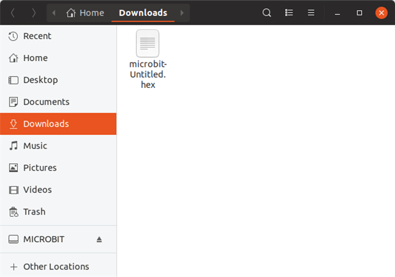Viewport: 395px width, 277px height.
Task: Go back with the left arrow button
Action: 13,13
